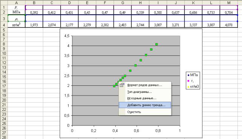This screenshot has height=139, width=242.
Task: Select row 5 header
Action: coord(4,30)
